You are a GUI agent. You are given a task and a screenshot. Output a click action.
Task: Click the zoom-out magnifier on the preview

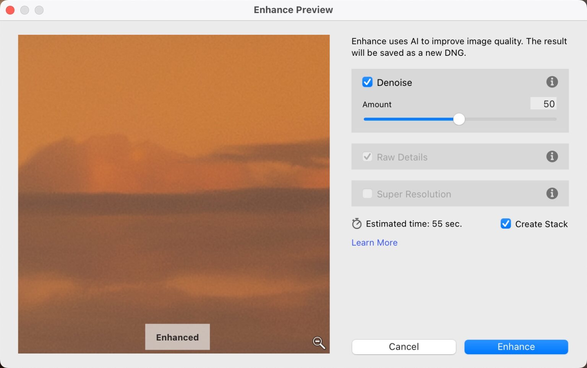click(318, 343)
